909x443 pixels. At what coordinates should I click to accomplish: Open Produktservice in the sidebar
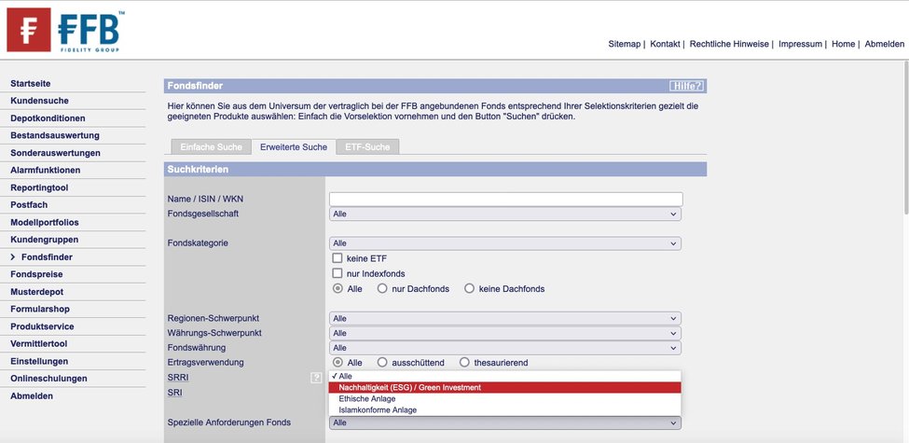42,326
